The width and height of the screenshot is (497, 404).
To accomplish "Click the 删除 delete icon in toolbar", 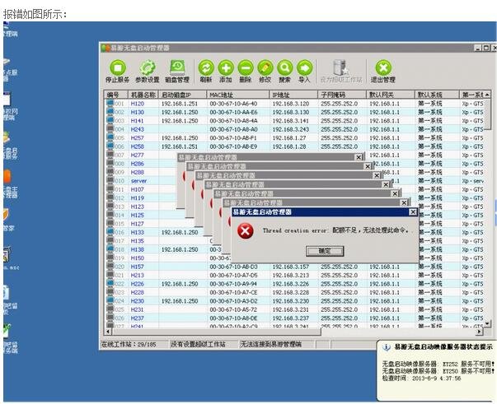I will click(x=245, y=68).
